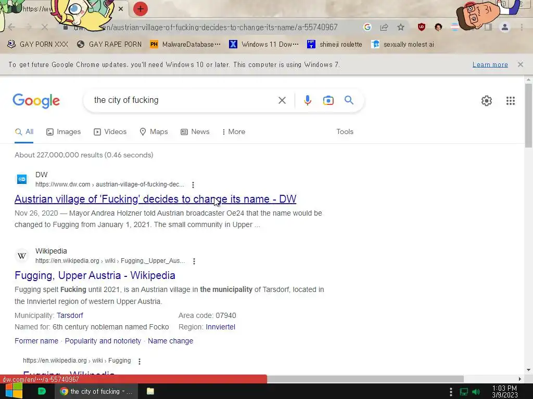Click the scroll up arrow
The height and width of the screenshot is (399, 533).
click(528, 79)
